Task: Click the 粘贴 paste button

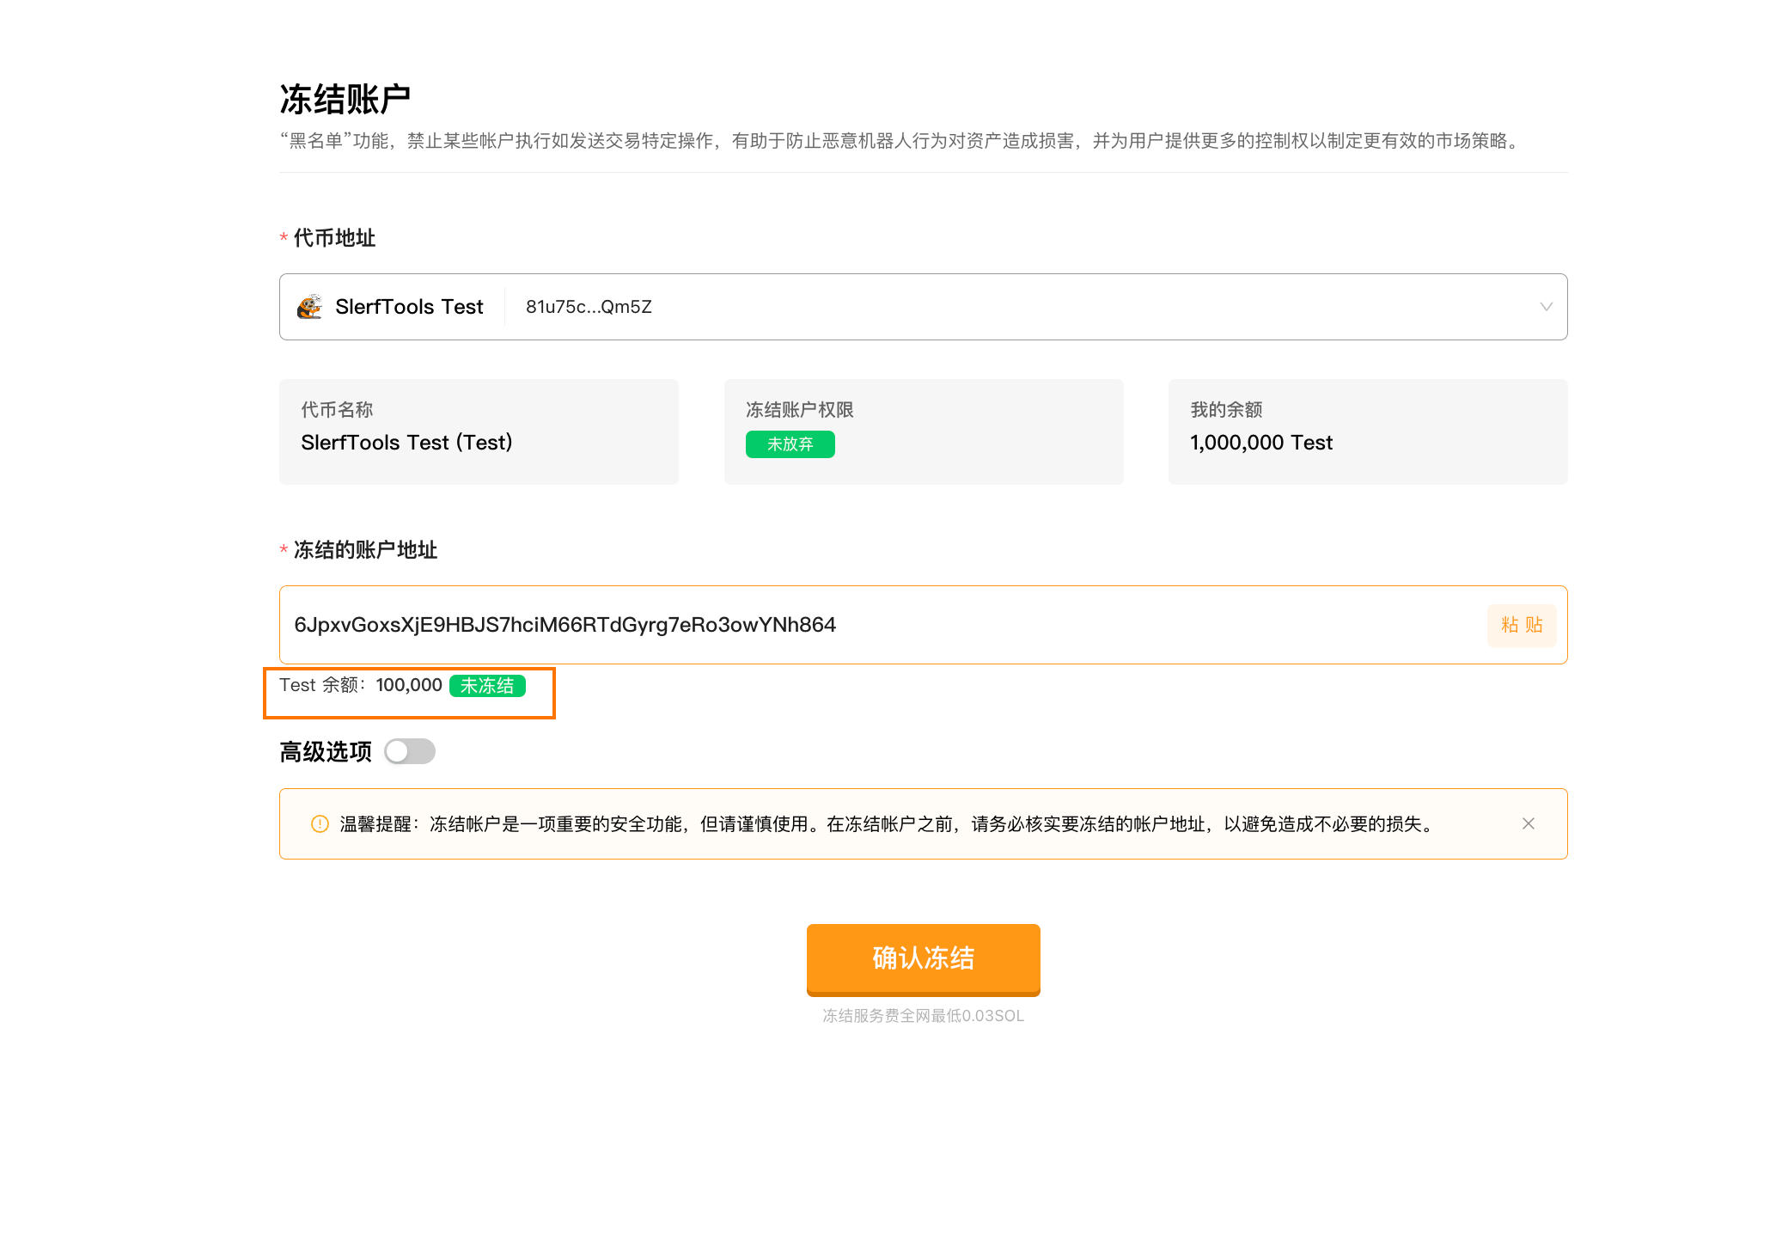Action: [x=1521, y=625]
